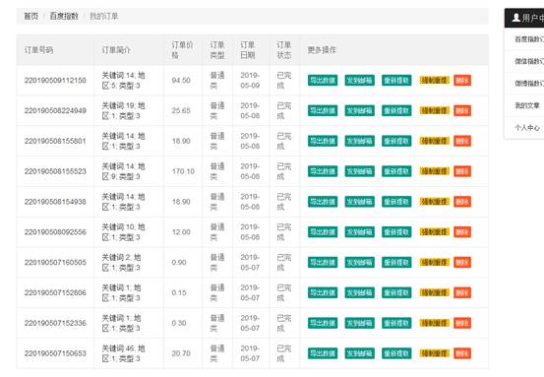Delete order 220190508155801
The image size is (544, 377).
pyautogui.click(x=462, y=141)
